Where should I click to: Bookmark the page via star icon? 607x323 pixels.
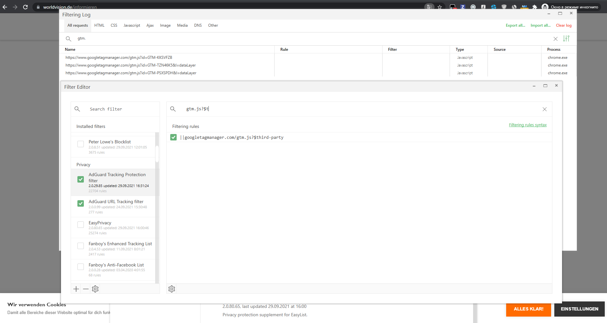[x=440, y=7]
